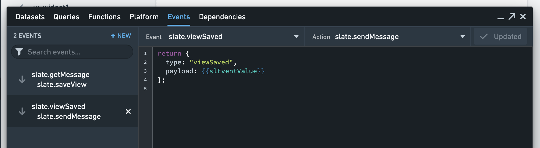The image size is (540, 148).
Task: Open the Functions tab
Action: click(104, 17)
